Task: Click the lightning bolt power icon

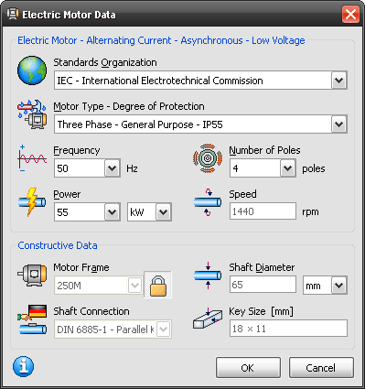Action: [x=32, y=202]
